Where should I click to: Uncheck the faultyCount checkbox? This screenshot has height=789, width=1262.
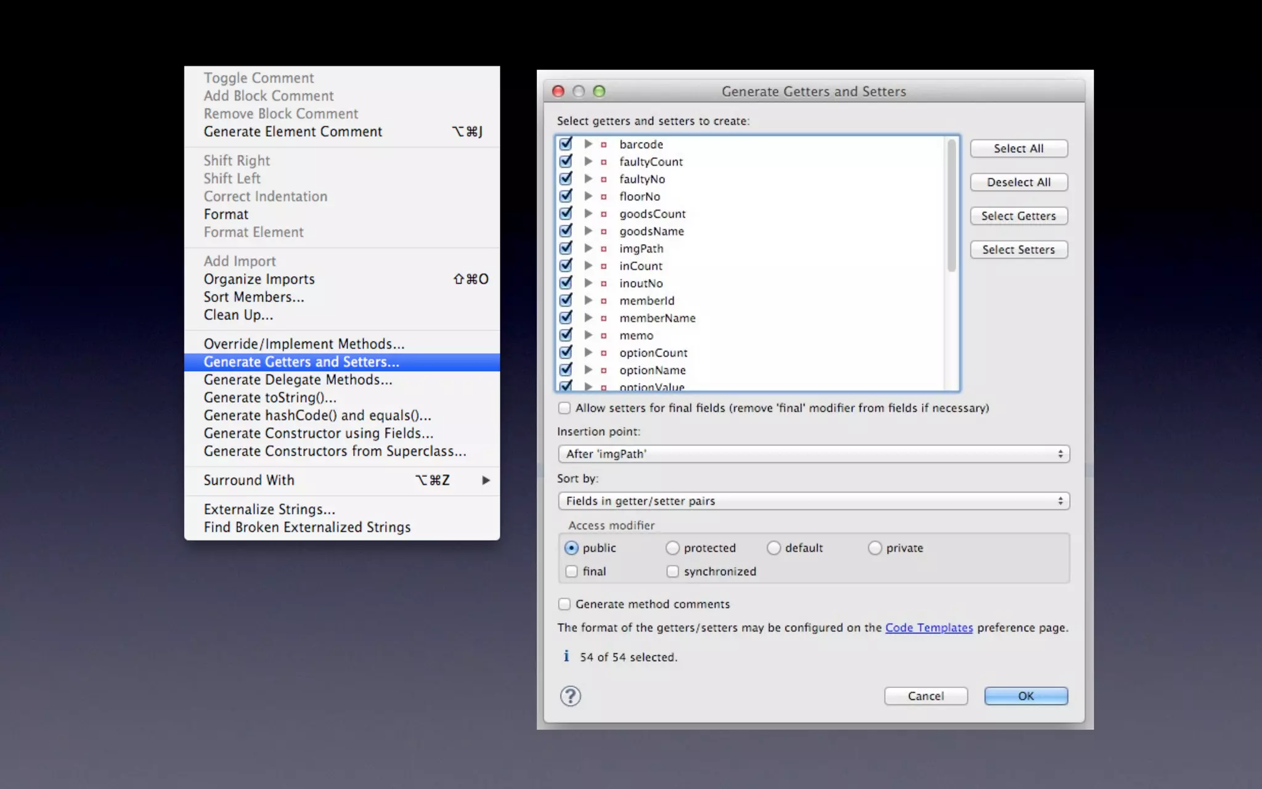click(x=565, y=161)
